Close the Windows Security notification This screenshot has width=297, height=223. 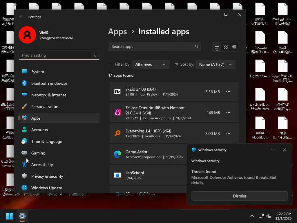pyautogui.click(x=285, y=150)
